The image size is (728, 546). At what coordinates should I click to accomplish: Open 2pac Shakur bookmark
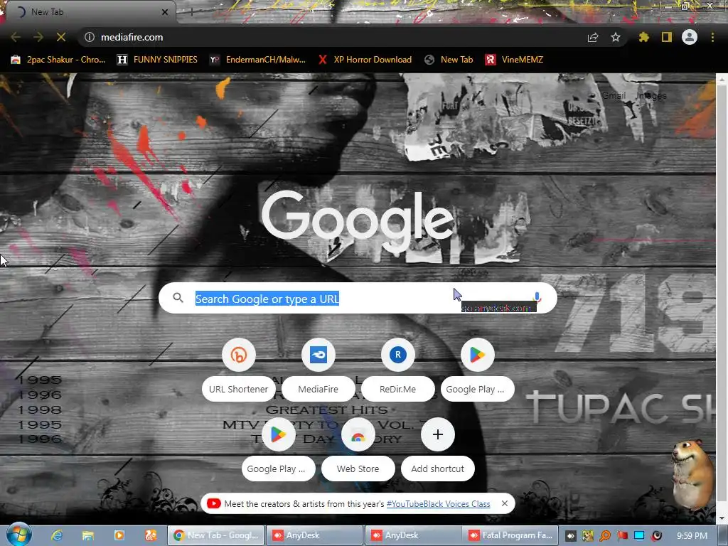[x=58, y=60]
